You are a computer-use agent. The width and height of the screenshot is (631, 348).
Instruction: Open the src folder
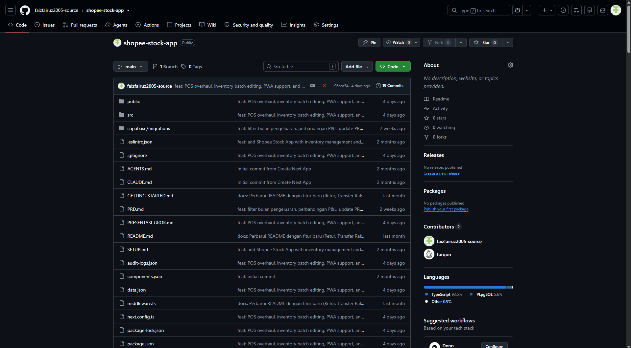click(x=130, y=115)
